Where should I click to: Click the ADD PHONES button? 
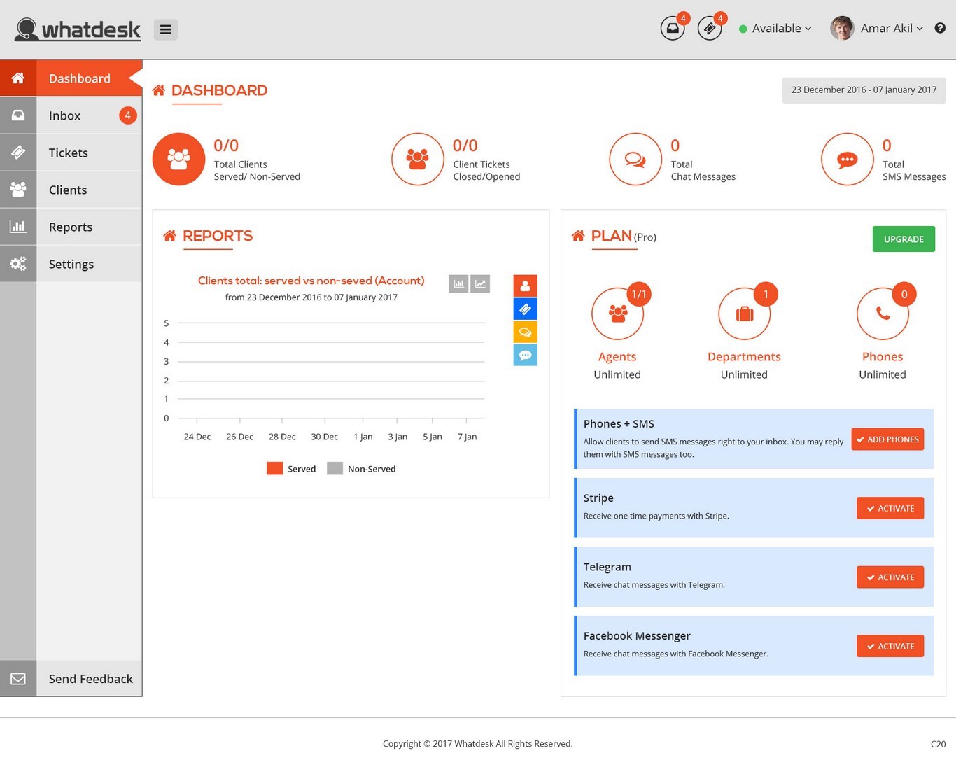887,439
